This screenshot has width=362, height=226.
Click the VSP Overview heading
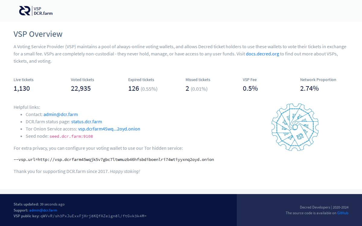click(38, 34)
